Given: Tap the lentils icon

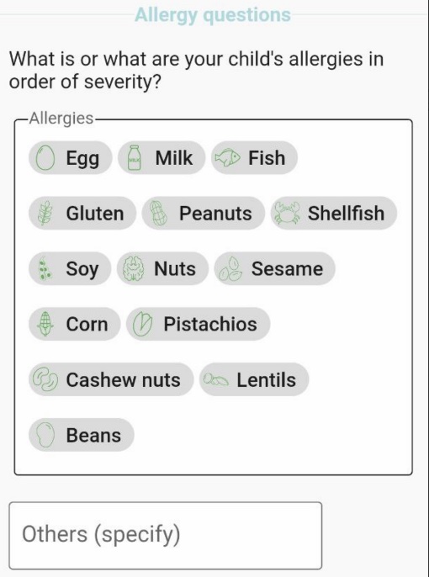Looking at the screenshot, I should coord(216,379).
